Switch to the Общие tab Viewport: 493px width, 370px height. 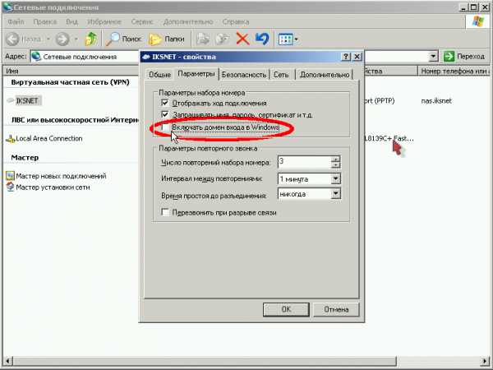(159, 75)
